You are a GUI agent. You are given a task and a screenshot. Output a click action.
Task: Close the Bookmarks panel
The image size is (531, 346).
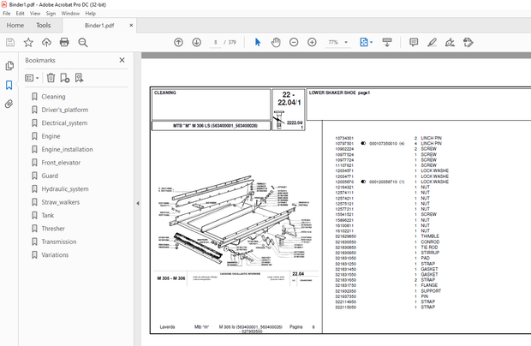click(x=122, y=60)
